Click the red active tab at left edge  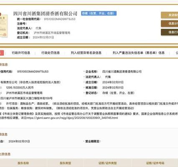point(2,53)
